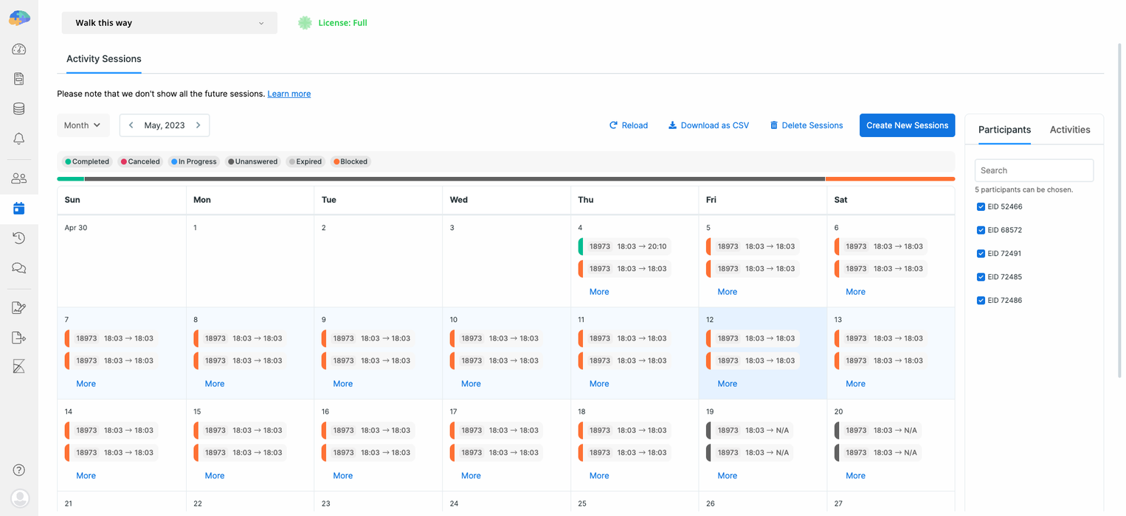Open the Learn more link
The image size is (1126, 516).
289,94
